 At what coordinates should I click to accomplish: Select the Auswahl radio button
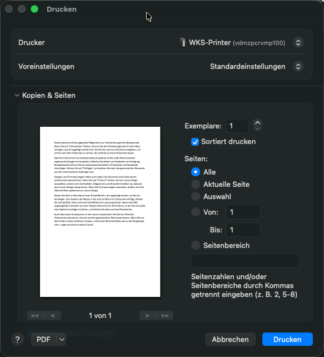(196, 196)
